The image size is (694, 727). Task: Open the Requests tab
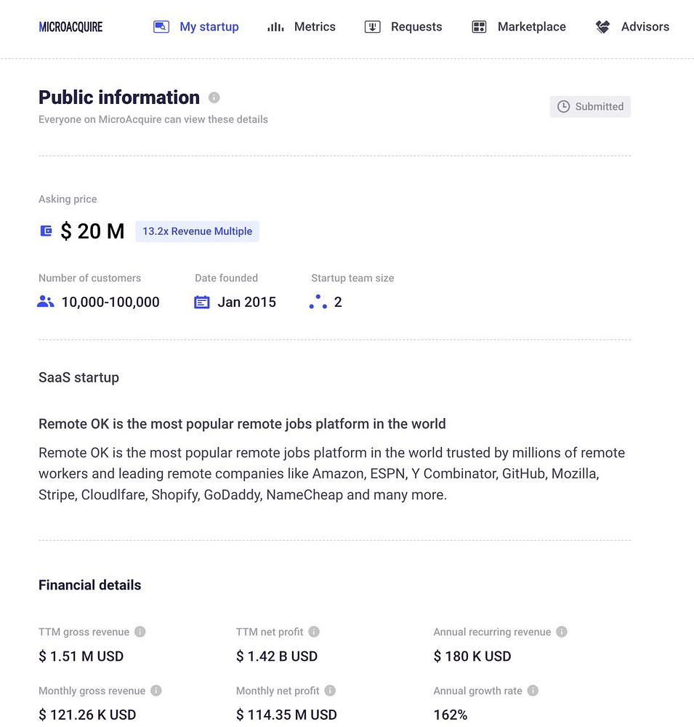[403, 27]
